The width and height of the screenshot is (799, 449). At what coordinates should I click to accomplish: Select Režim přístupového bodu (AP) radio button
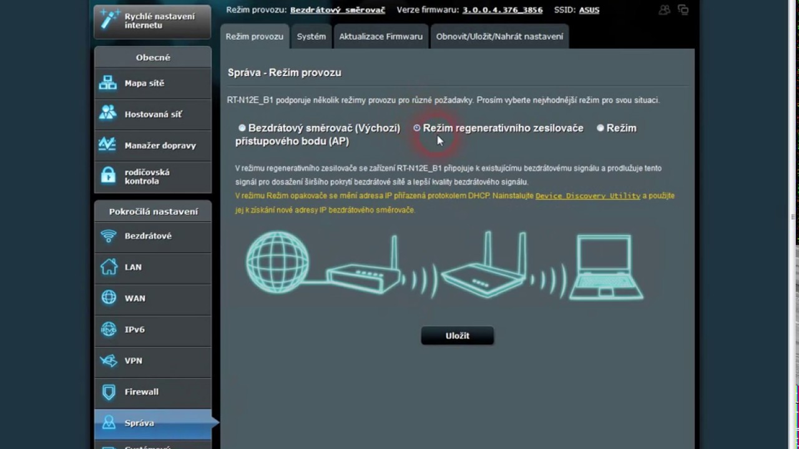pos(600,128)
